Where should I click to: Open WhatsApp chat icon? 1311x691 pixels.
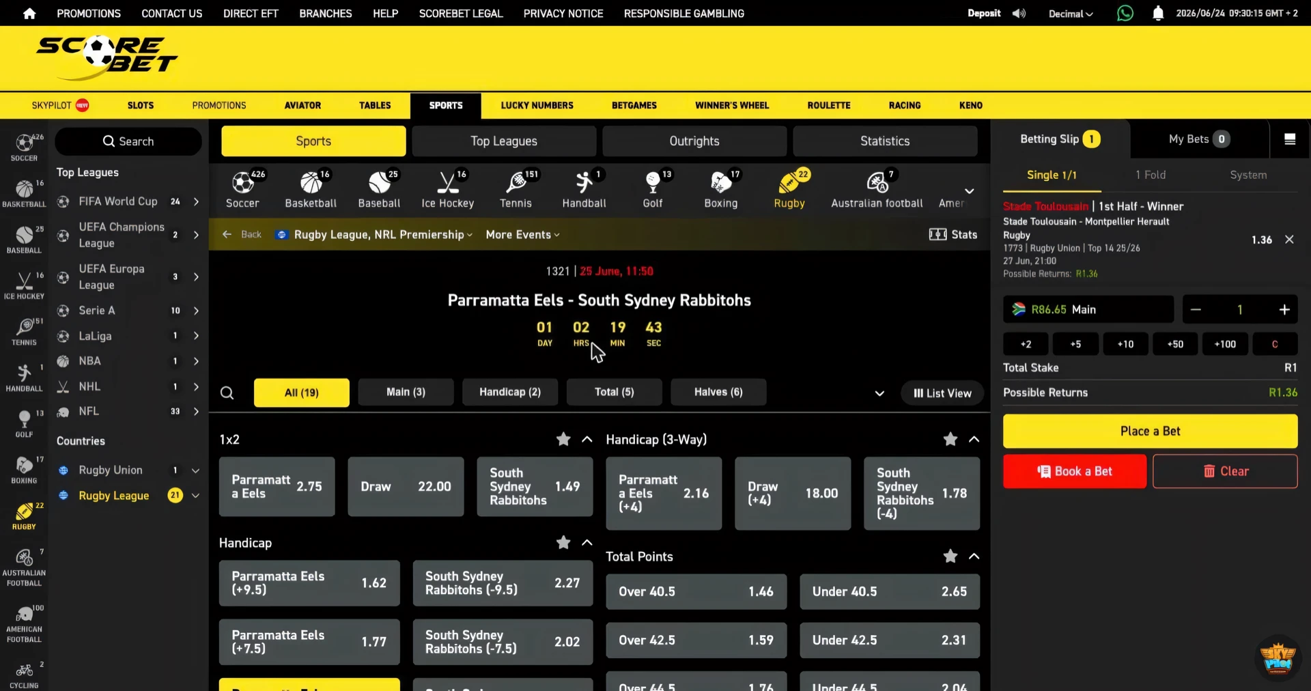point(1125,13)
